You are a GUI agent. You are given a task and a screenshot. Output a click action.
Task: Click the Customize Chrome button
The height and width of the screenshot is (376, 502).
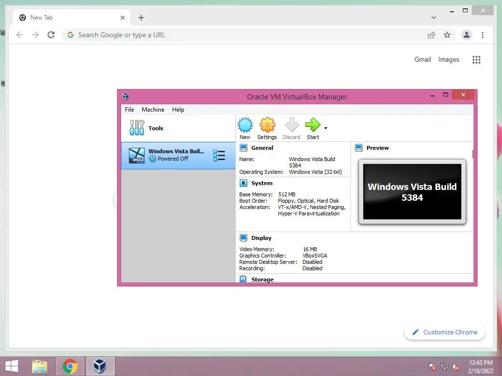[x=445, y=332]
